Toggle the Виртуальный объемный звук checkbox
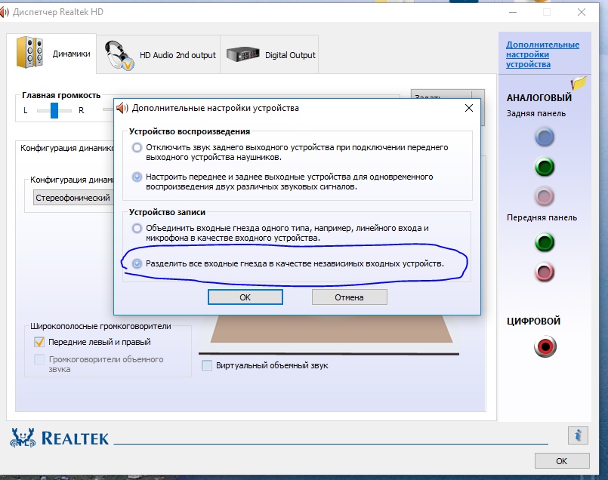This screenshot has height=480, width=608. point(207,365)
